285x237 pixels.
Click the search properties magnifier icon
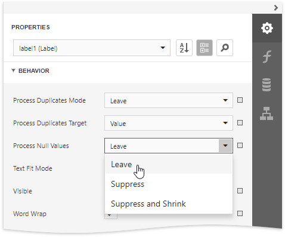pyautogui.click(x=225, y=48)
